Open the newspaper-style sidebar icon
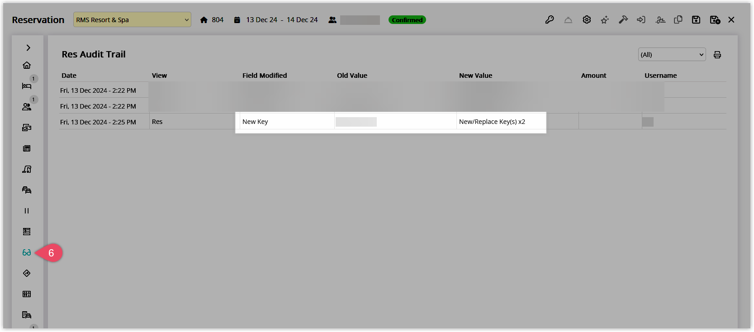This screenshot has width=754, height=332. click(x=27, y=148)
